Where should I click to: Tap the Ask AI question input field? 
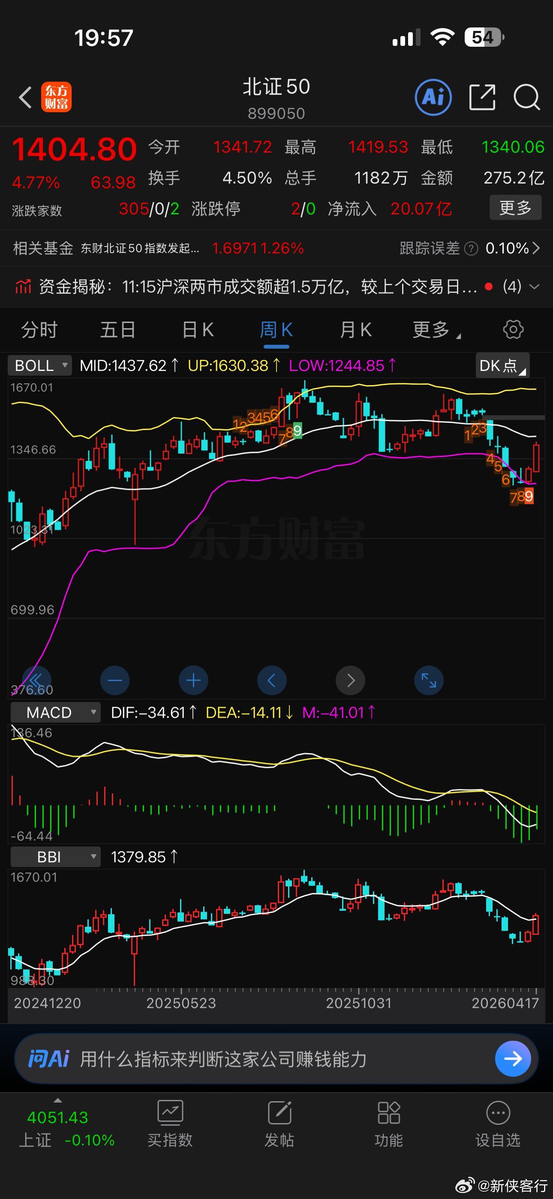276,1059
